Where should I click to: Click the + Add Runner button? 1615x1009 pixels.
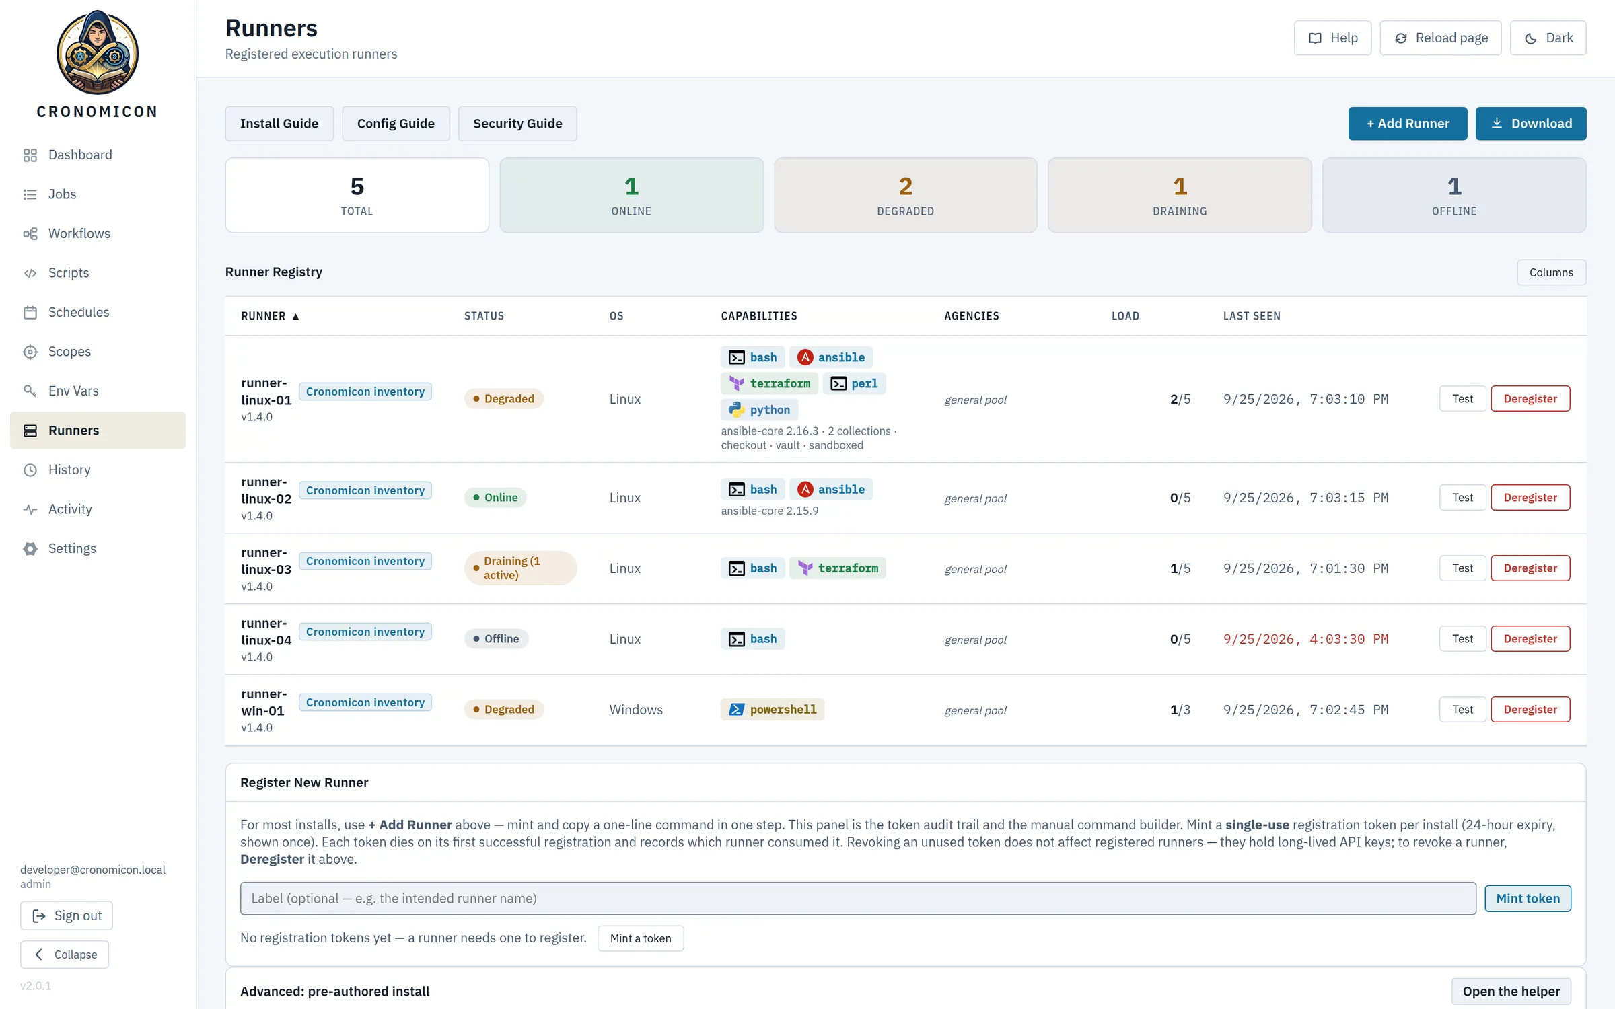tap(1408, 124)
